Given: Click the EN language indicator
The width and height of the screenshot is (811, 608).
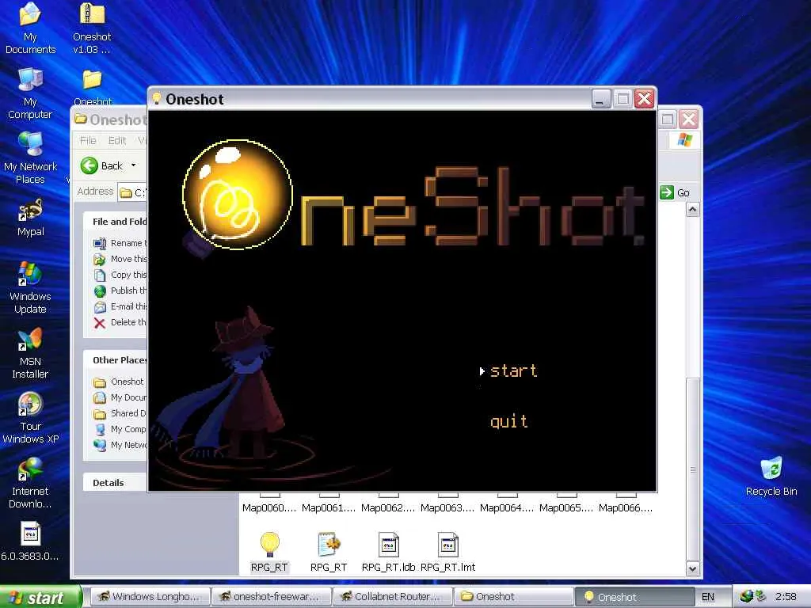Looking at the screenshot, I should [707, 597].
